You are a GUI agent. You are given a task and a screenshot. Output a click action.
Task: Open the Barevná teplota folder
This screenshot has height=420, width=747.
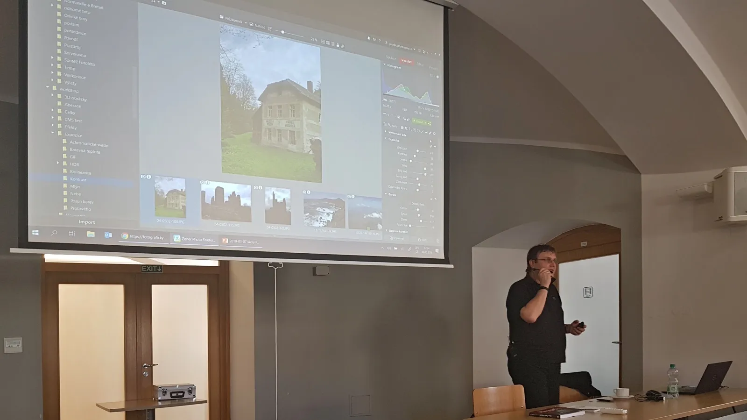[x=85, y=150]
